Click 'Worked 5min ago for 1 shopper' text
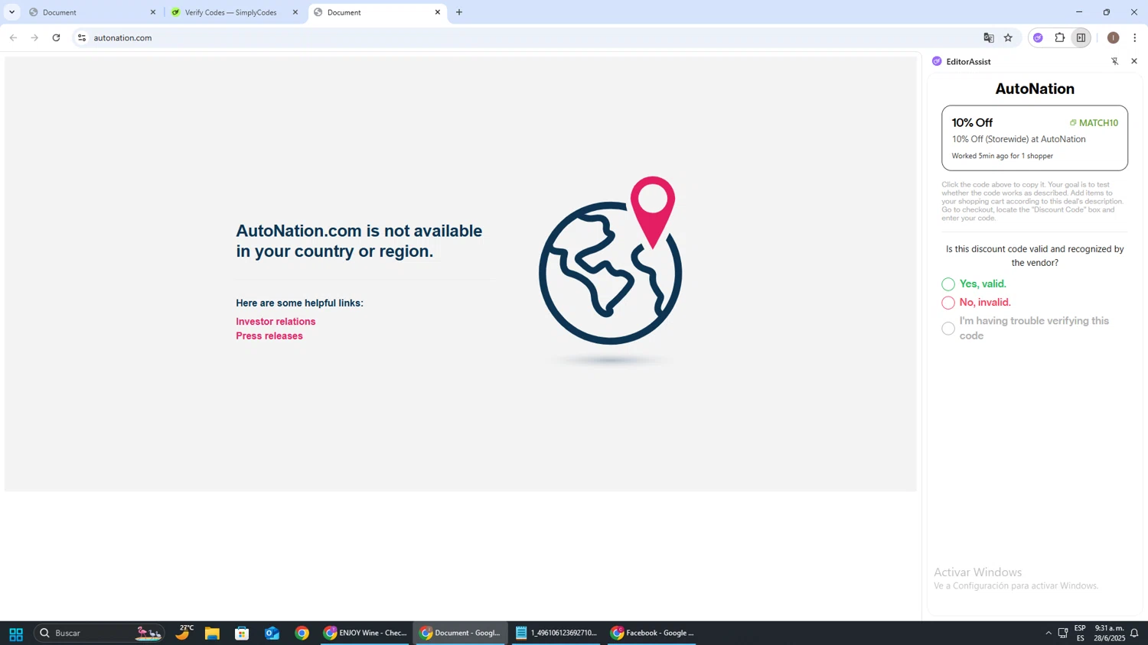1148x645 pixels. tap(1003, 156)
